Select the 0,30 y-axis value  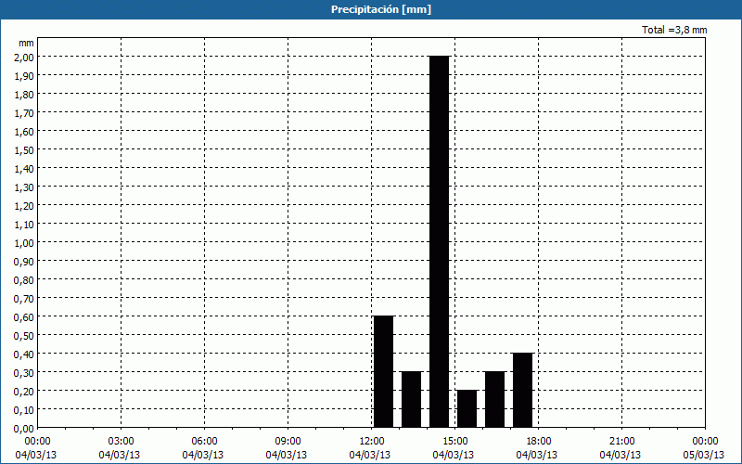pyautogui.click(x=25, y=373)
